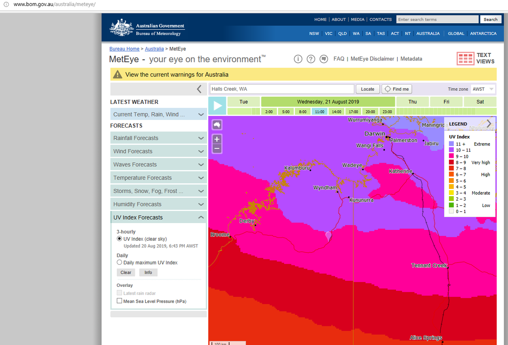Click the browser site info icon
Viewport: 508px width, 345px height.
6,5
